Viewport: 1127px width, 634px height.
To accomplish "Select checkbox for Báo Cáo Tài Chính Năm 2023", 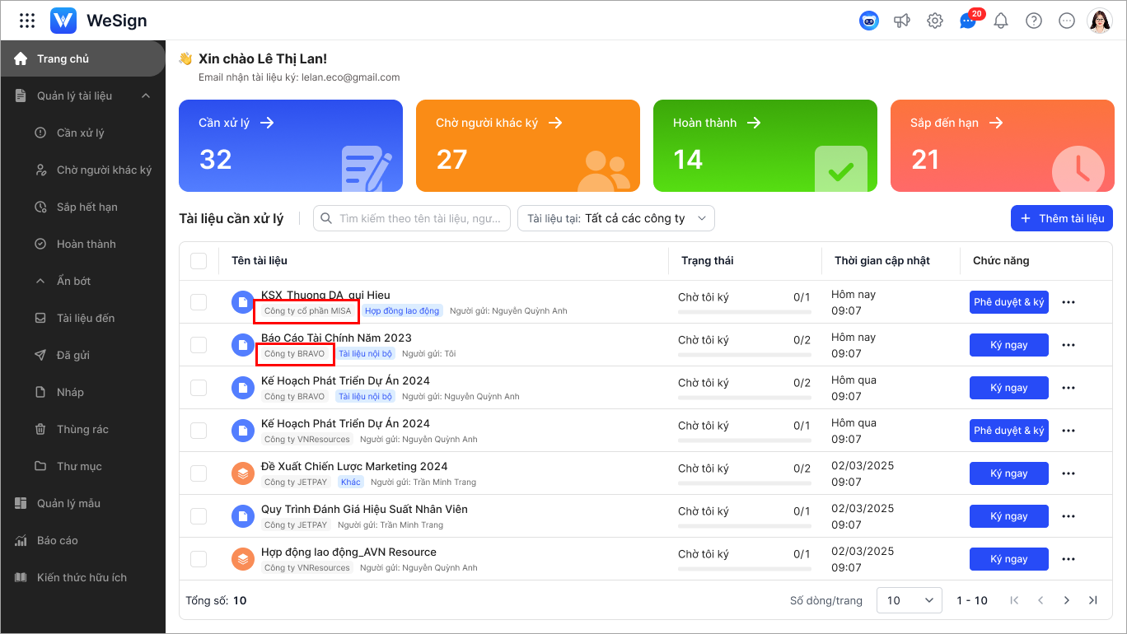I will click(x=199, y=345).
